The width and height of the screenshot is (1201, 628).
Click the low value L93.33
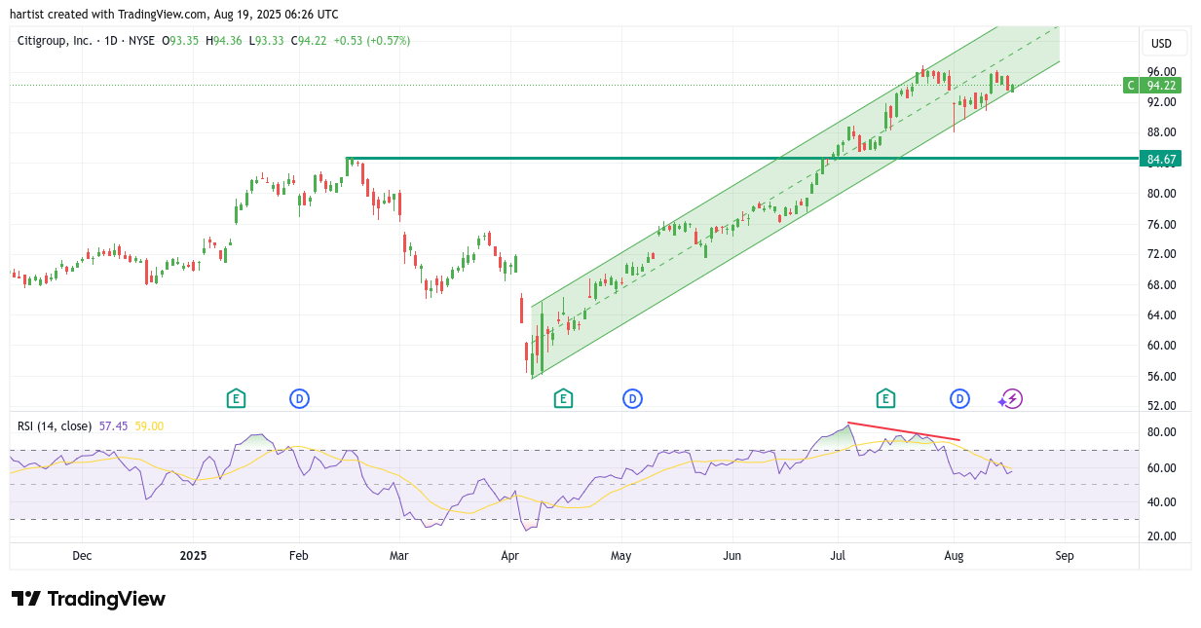(x=267, y=41)
